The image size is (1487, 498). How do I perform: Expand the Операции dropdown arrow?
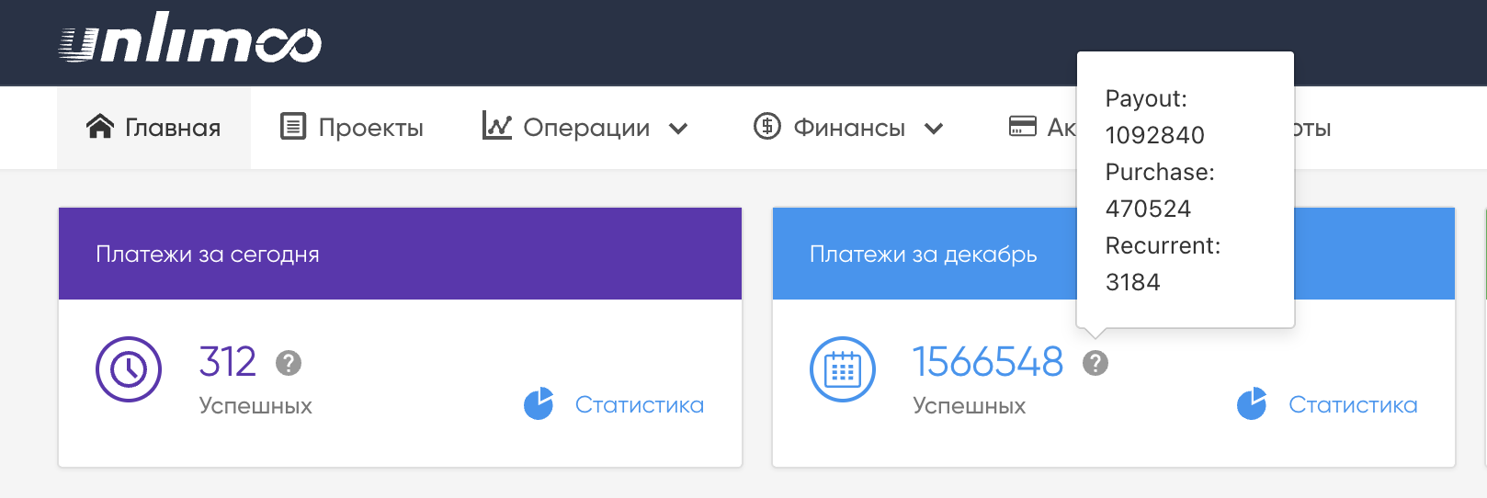click(678, 129)
